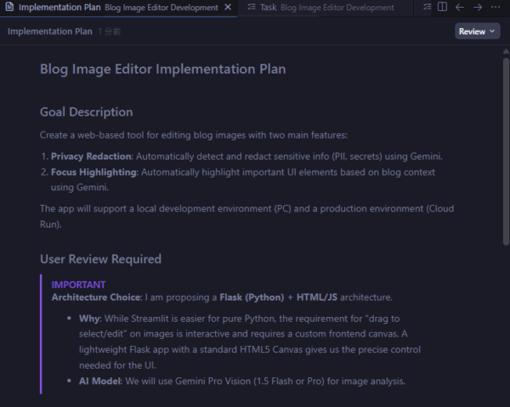Click the purple IMPORTANT callout label

pos(78,284)
